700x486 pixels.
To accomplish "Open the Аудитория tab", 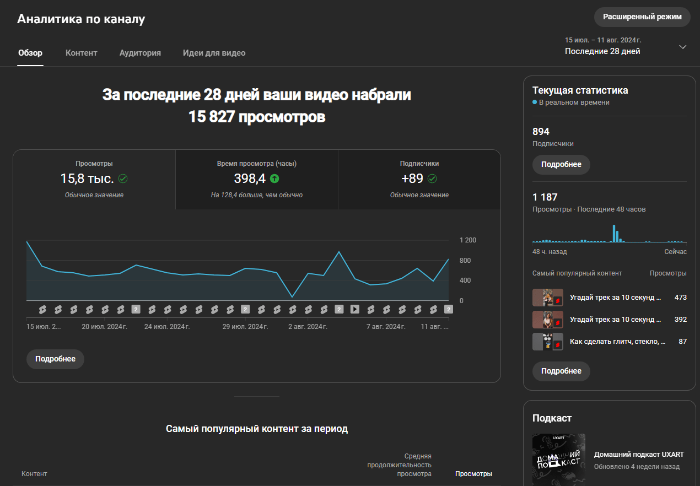I will 139,53.
